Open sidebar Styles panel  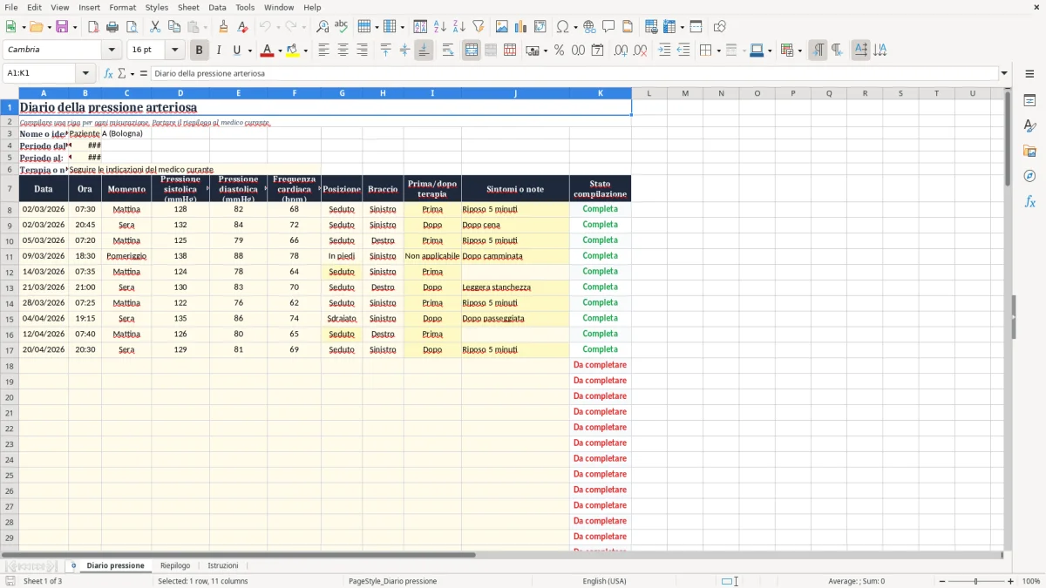(1030, 126)
